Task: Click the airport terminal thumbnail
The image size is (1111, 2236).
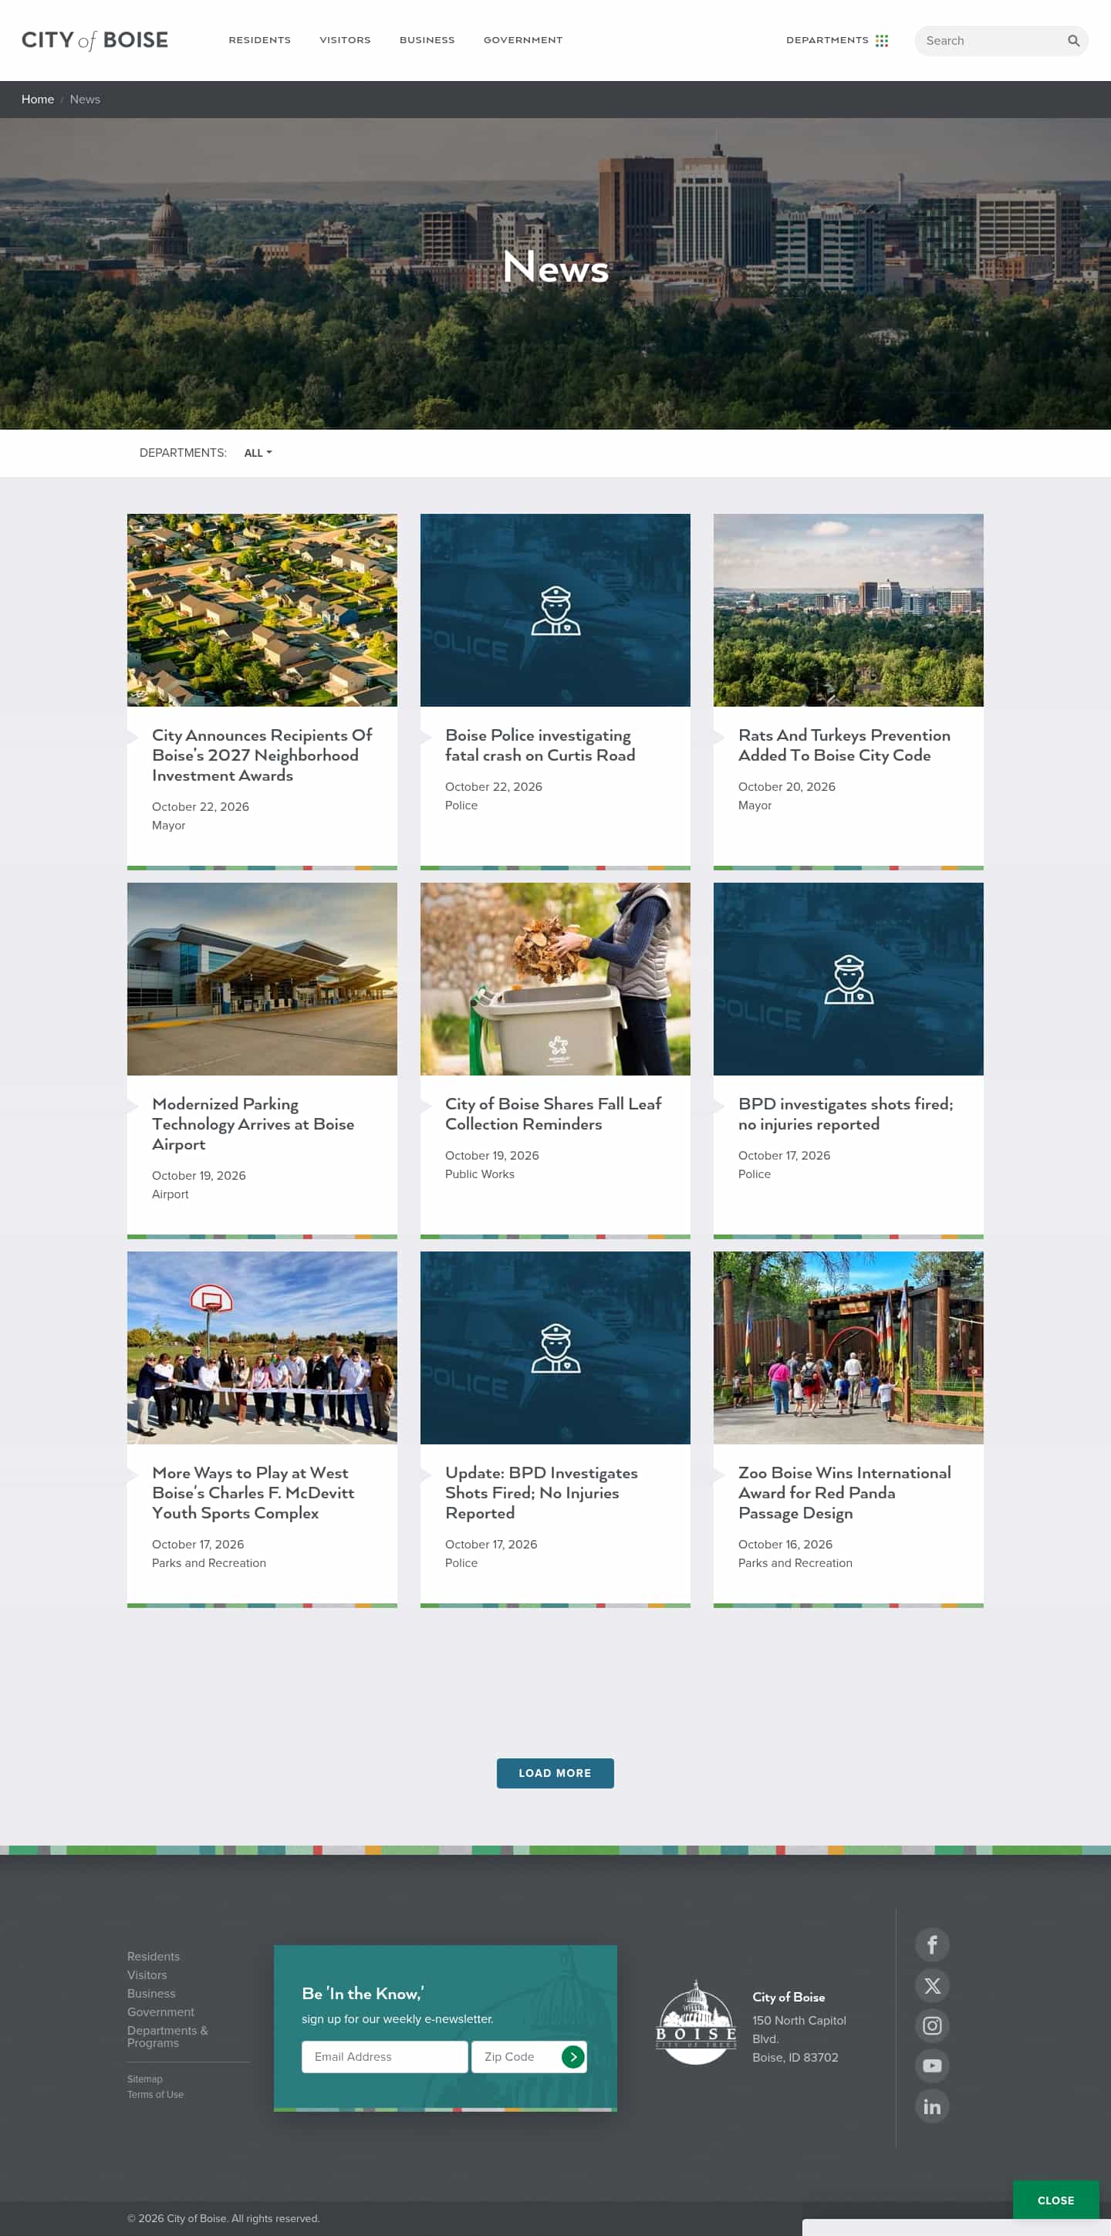Action: tap(262, 979)
